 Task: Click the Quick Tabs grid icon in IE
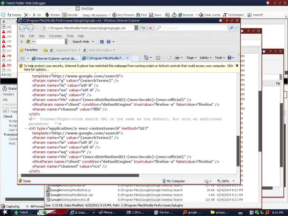pyautogui.click(x=22, y=58)
